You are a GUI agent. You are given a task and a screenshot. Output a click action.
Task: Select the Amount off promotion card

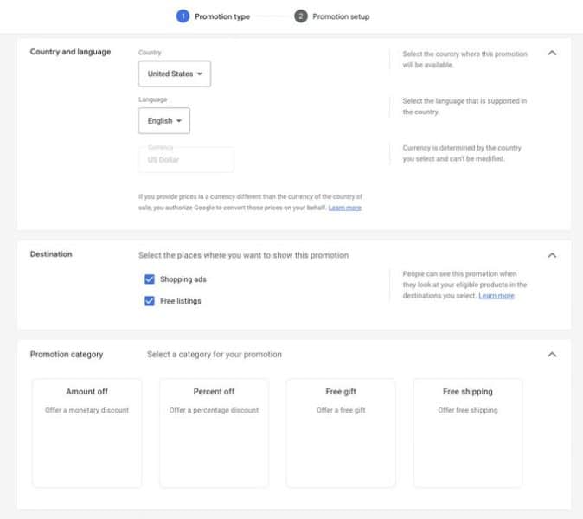point(87,432)
